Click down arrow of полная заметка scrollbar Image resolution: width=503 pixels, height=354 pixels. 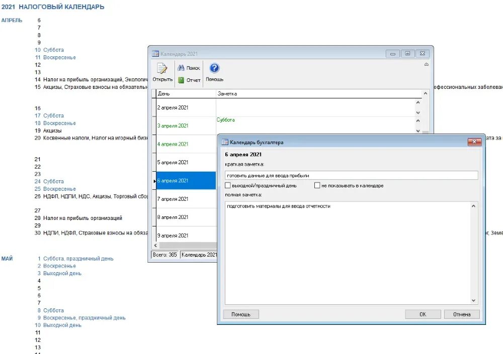[473, 300]
